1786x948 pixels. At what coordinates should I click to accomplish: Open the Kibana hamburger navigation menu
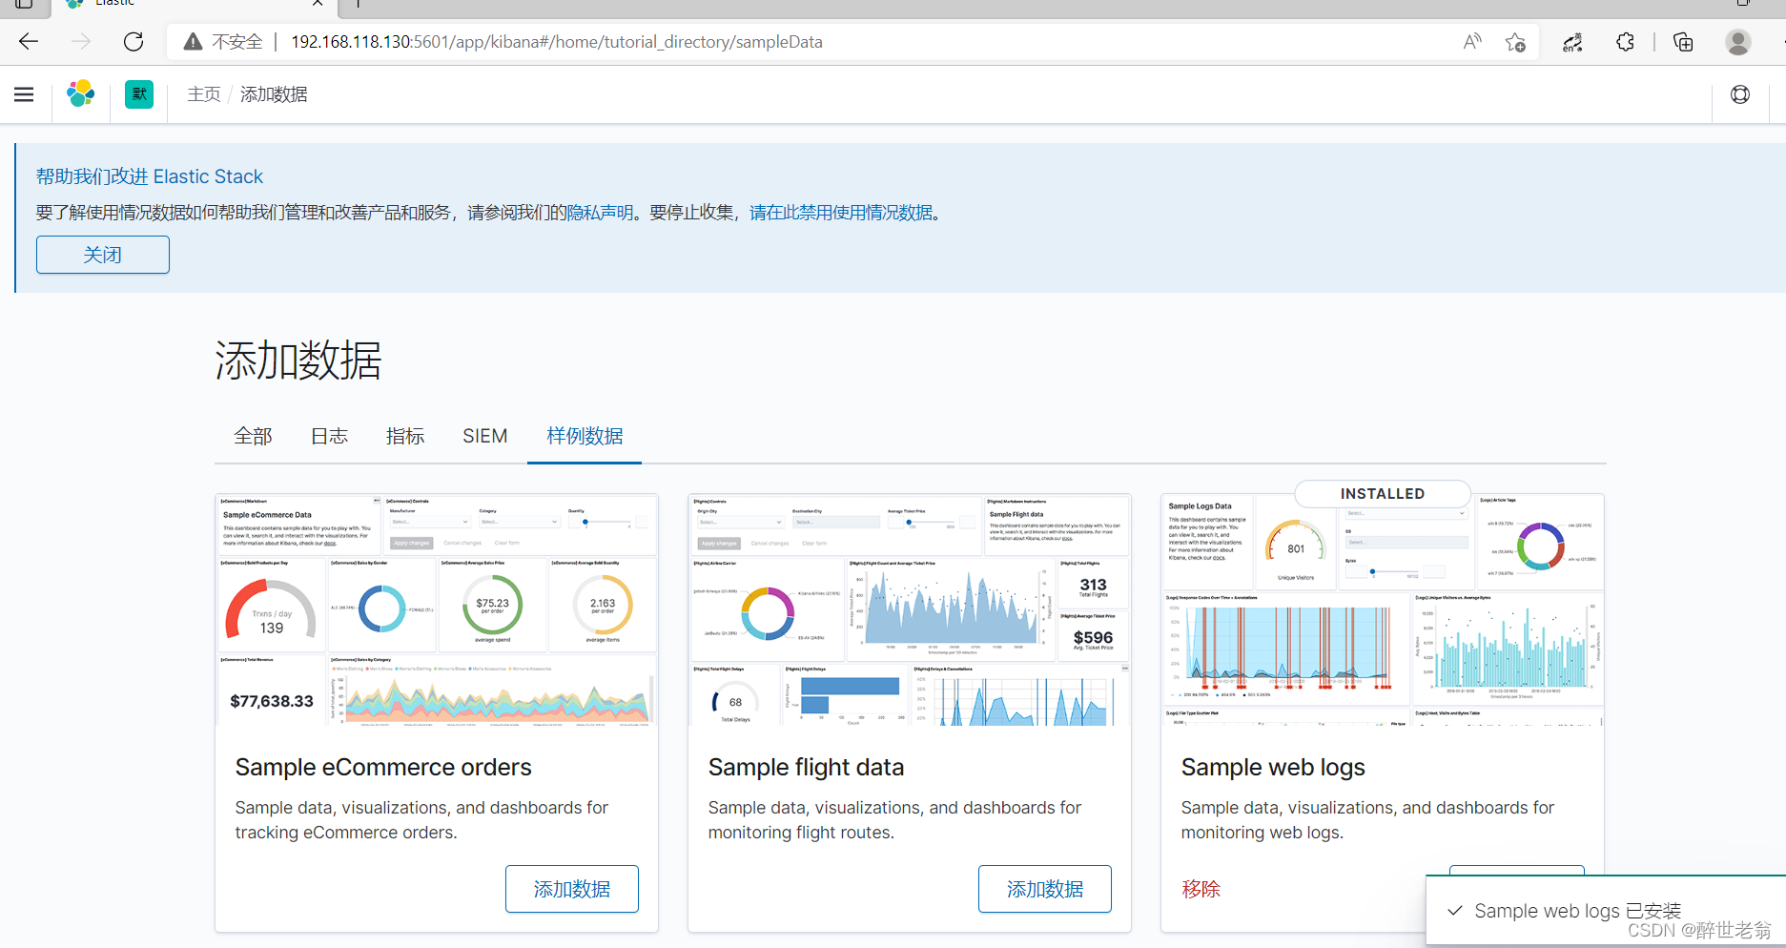(x=24, y=94)
